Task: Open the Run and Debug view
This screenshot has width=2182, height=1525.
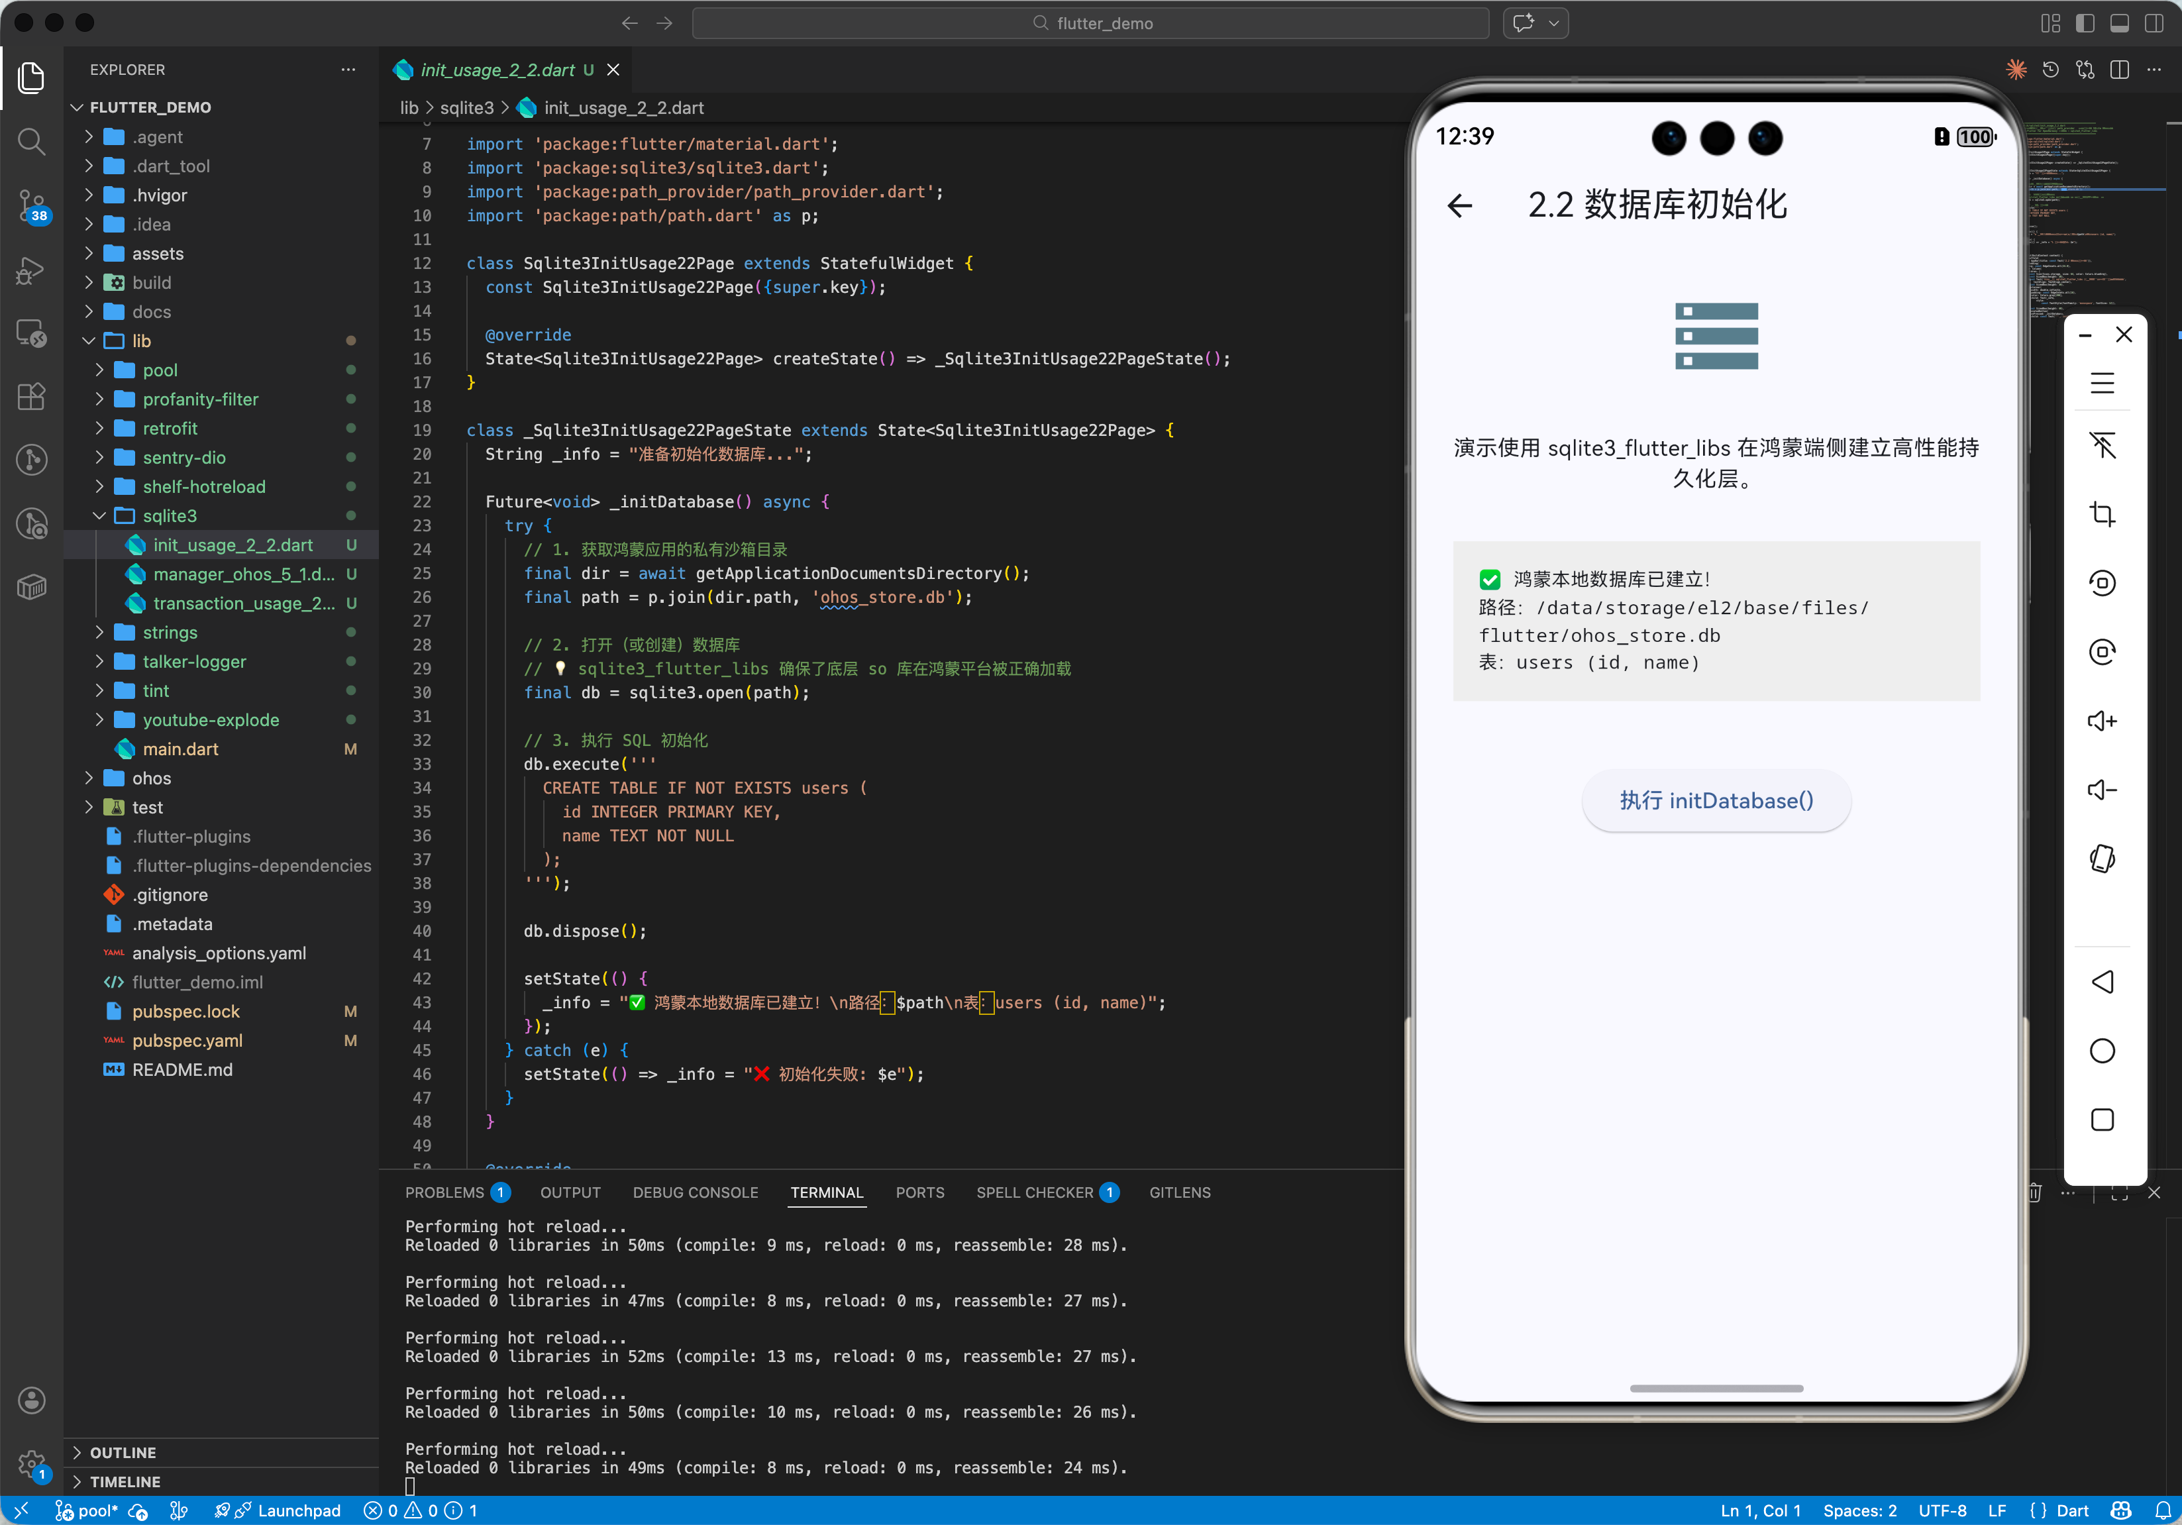Action: 31,270
